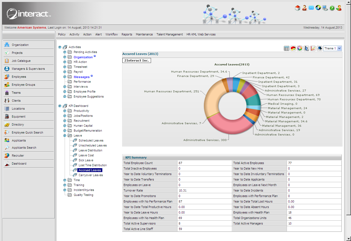Image resolution: width=351 pixels, height=241 pixels.
Task: Click the teal Human Resources 70 slice
Action: pyautogui.click(x=253, y=100)
